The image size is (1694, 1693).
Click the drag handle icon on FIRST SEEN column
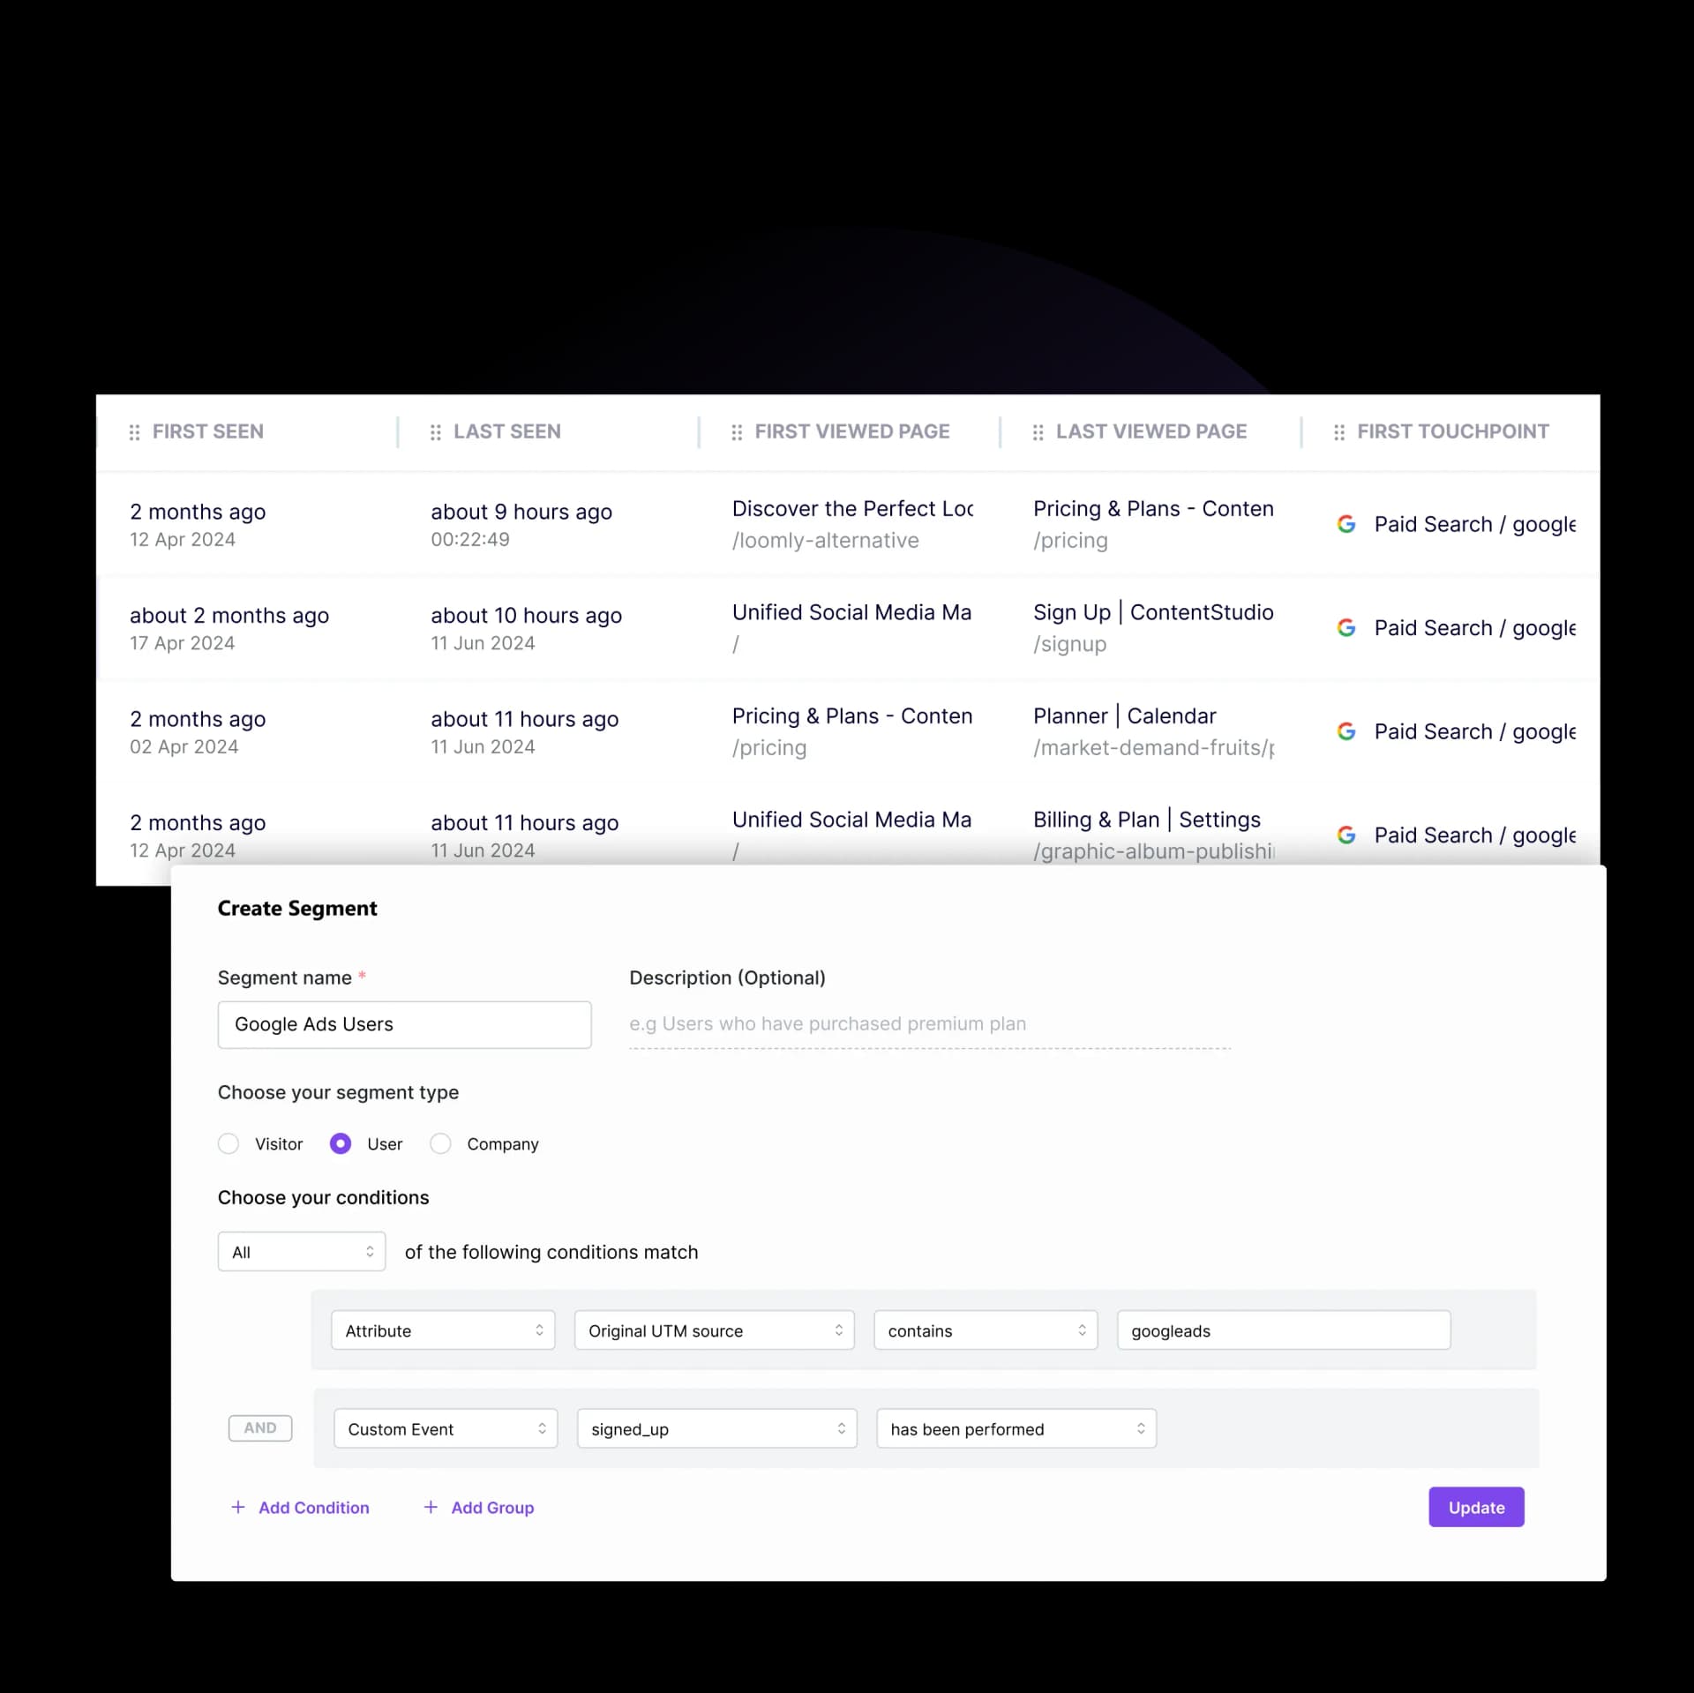pos(137,431)
